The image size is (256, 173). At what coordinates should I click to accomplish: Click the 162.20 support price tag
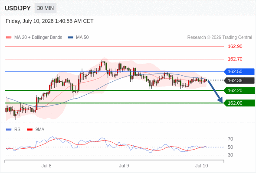tap(239, 90)
